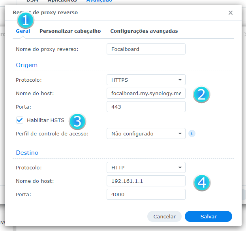Screen dimensions: 246x231
Task: Select the Origem Porta field with 443
Action: 146,107
